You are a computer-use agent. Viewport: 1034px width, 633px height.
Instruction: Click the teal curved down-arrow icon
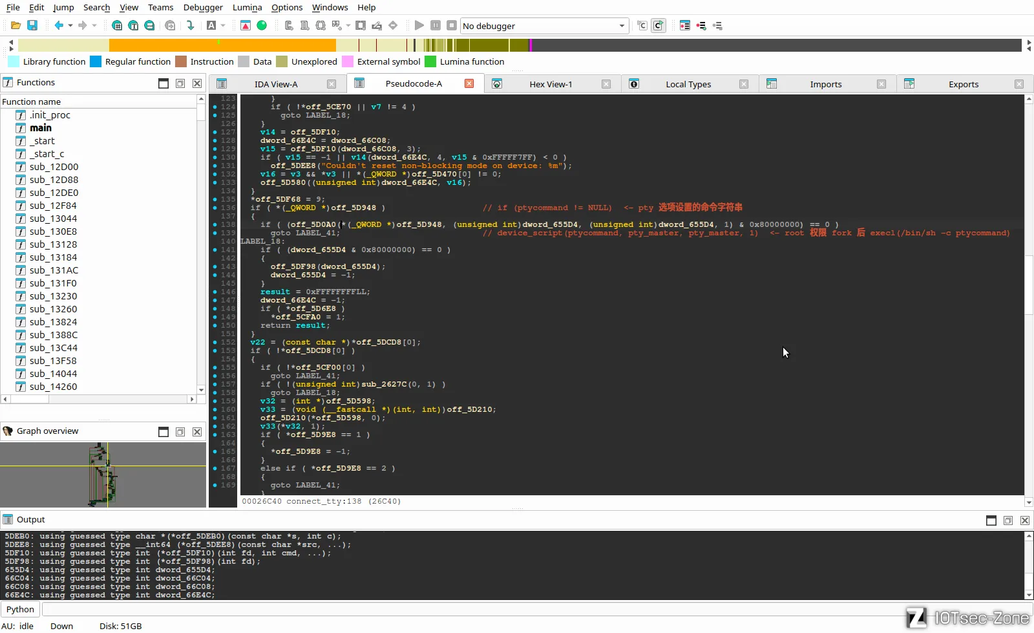[x=190, y=26]
